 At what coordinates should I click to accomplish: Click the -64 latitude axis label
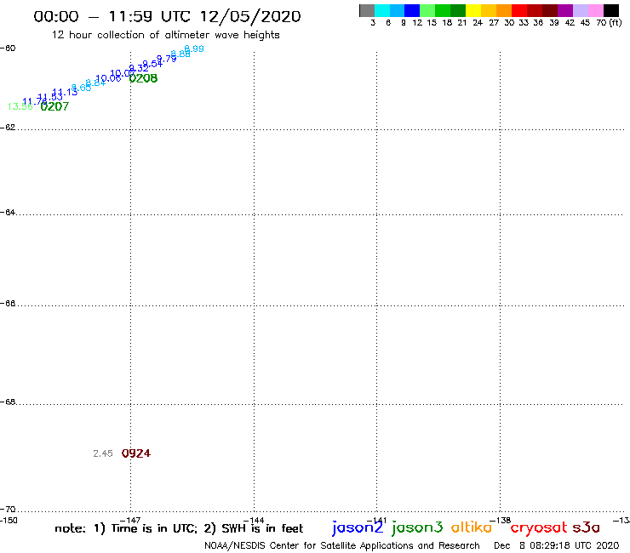[x=8, y=212]
